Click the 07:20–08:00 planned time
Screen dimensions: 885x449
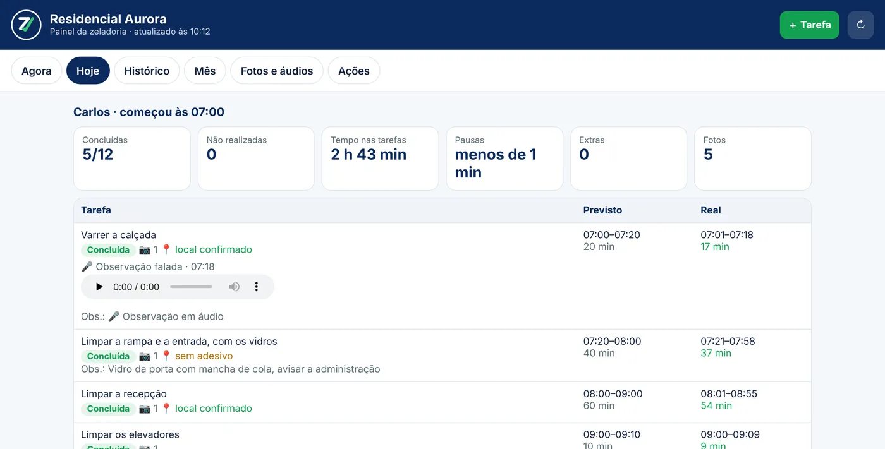pos(612,342)
